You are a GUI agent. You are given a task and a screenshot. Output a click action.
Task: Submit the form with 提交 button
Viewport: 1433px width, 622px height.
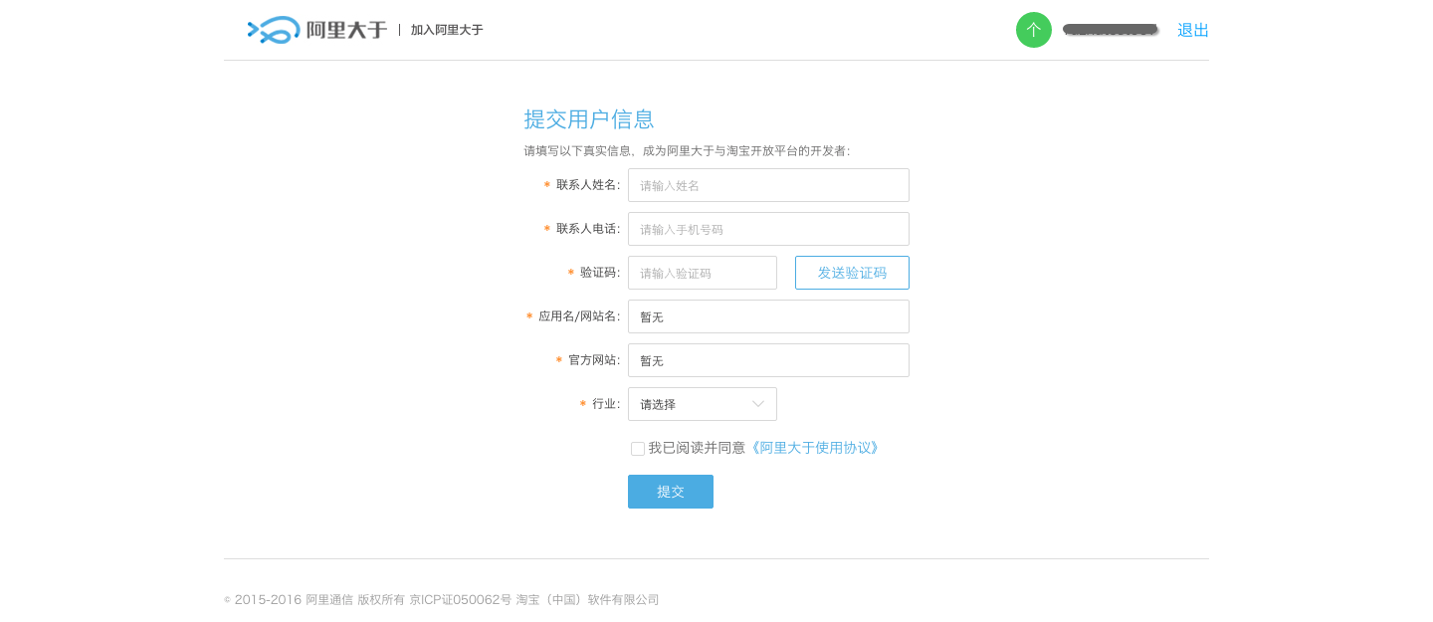[x=670, y=492]
